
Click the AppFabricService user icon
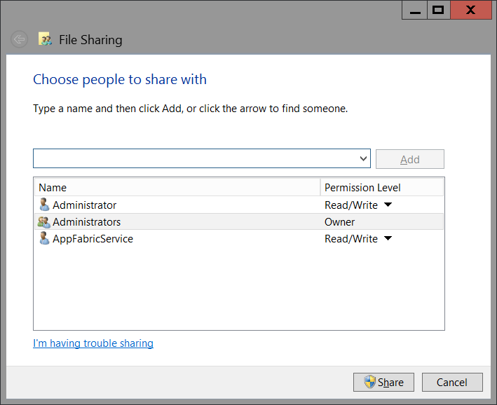pyautogui.click(x=44, y=238)
